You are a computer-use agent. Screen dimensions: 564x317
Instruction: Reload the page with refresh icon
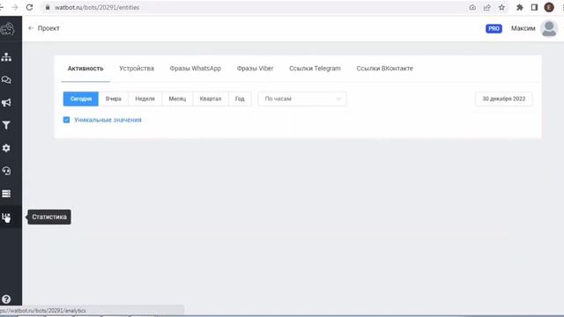pos(29,7)
